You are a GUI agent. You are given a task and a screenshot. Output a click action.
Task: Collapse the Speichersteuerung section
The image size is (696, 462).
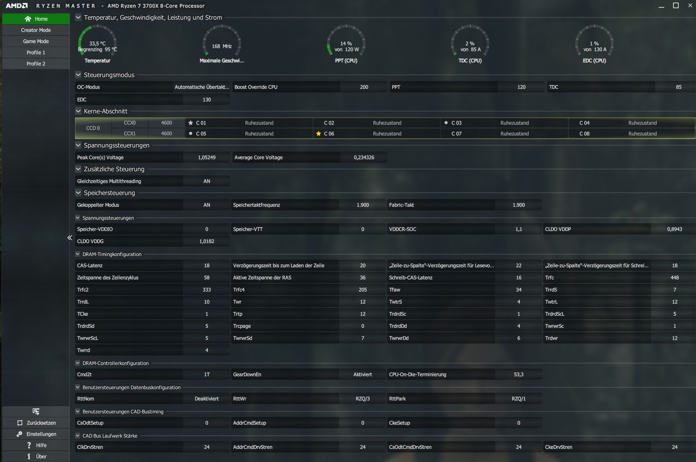coord(78,193)
